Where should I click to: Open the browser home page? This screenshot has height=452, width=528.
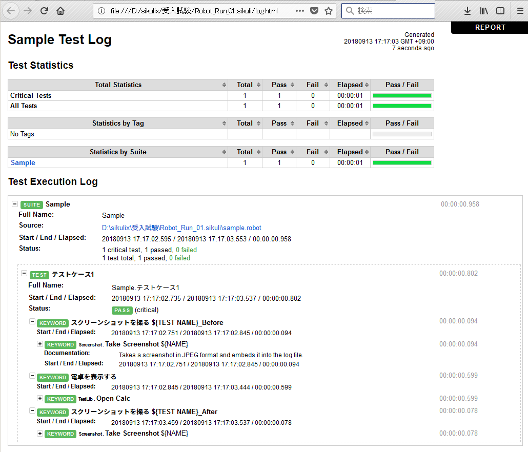point(60,11)
